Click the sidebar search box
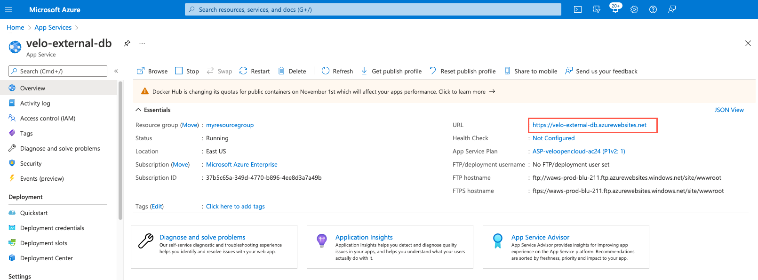 click(x=58, y=71)
